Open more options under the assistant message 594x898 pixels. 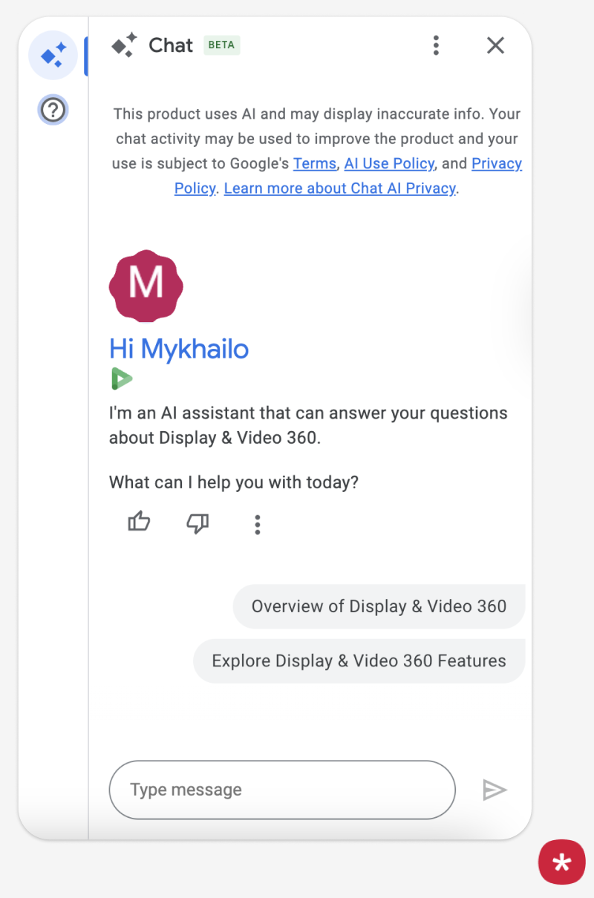tap(257, 524)
